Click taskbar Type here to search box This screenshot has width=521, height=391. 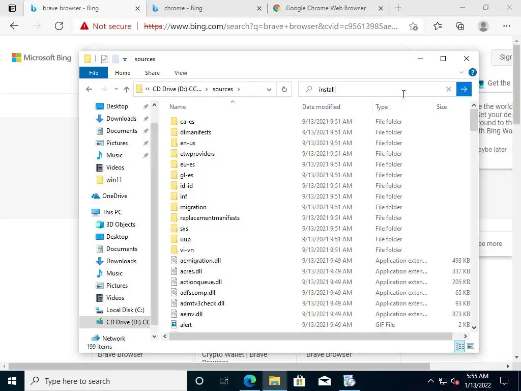(x=106, y=381)
